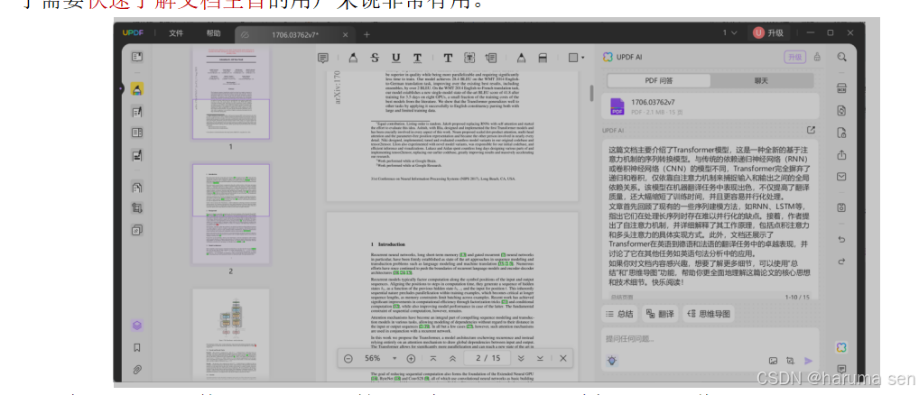Click the lightbulb prompt icon in AI input
The width and height of the screenshot is (919, 395).
tap(612, 361)
